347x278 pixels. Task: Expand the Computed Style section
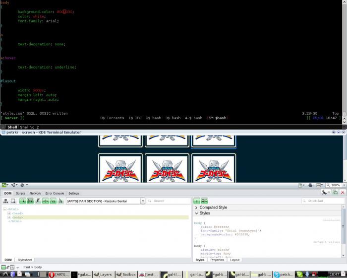pyautogui.click(x=268, y=208)
